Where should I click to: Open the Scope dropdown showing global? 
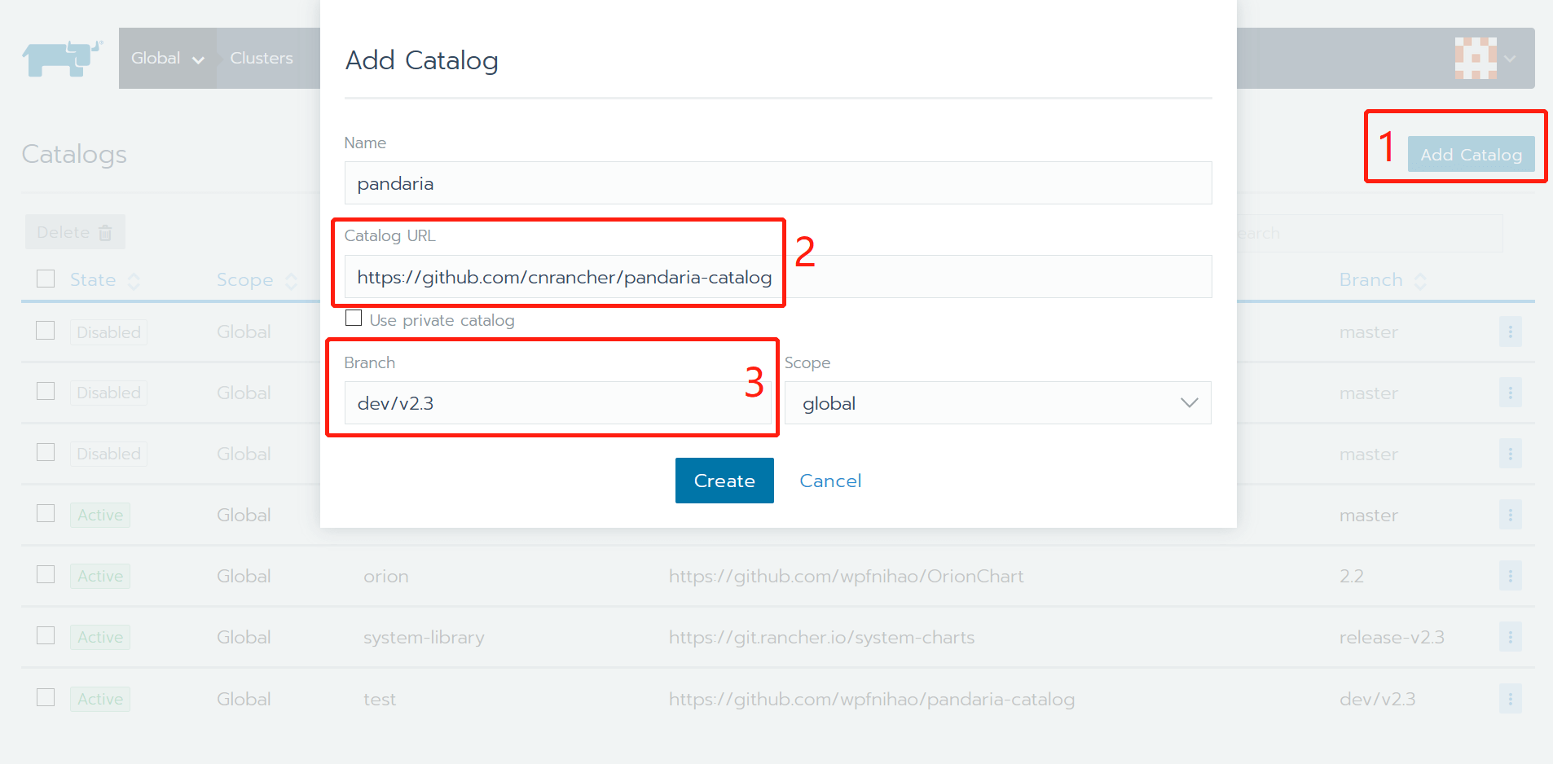[996, 402]
